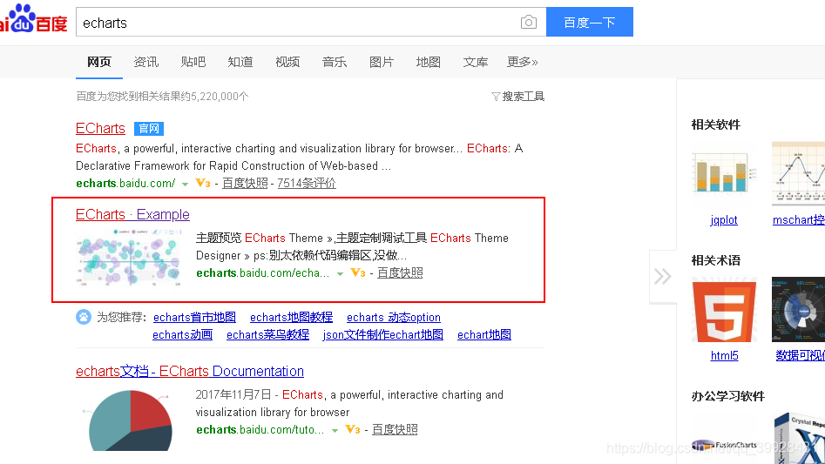Screen dimensions: 825x464
Task: Click the Baidu logo
Action: [34, 19]
